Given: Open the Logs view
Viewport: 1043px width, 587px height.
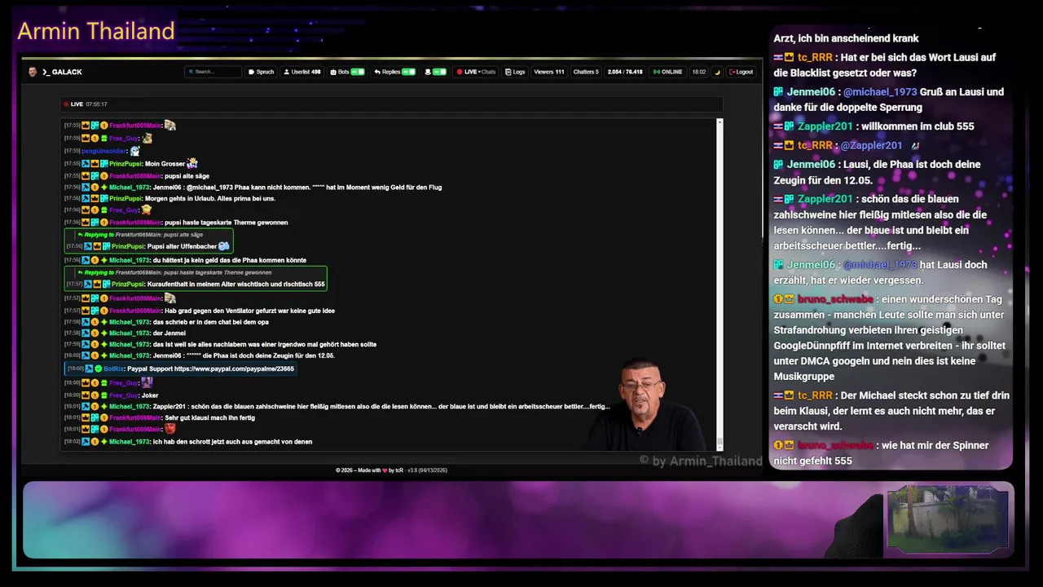Looking at the screenshot, I should click(x=515, y=72).
